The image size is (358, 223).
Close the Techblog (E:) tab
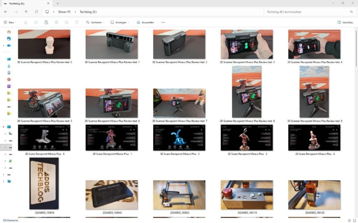tap(48, 3)
